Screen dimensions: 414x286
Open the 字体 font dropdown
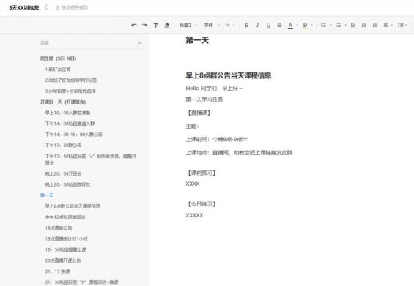[212, 26]
